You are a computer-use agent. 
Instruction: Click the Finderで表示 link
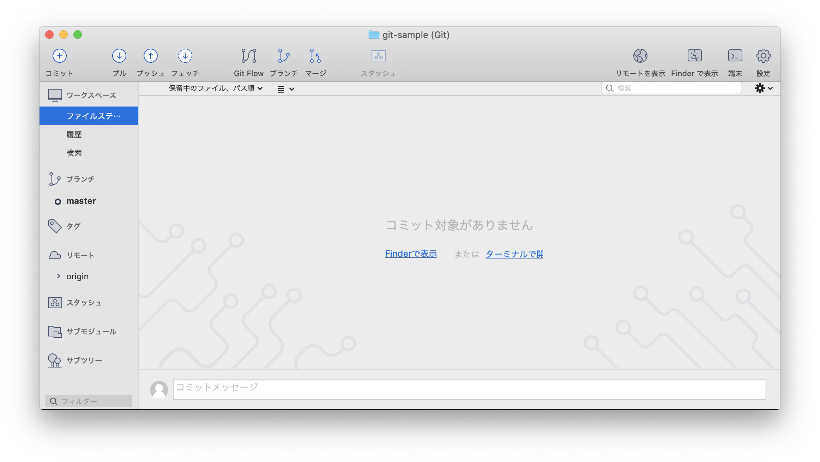410,254
